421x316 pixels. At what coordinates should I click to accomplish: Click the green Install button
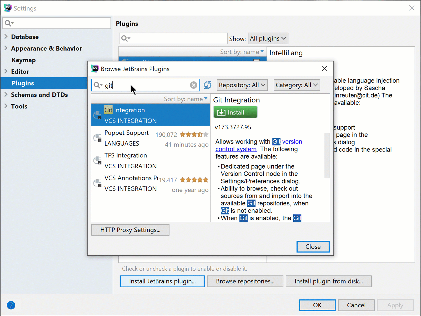[x=235, y=112]
